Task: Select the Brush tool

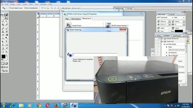Action: [6, 28]
